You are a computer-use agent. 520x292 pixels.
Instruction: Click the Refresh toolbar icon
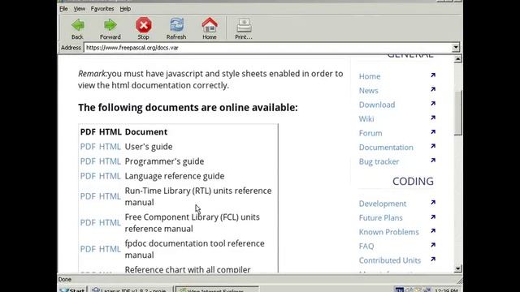tap(176, 25)
